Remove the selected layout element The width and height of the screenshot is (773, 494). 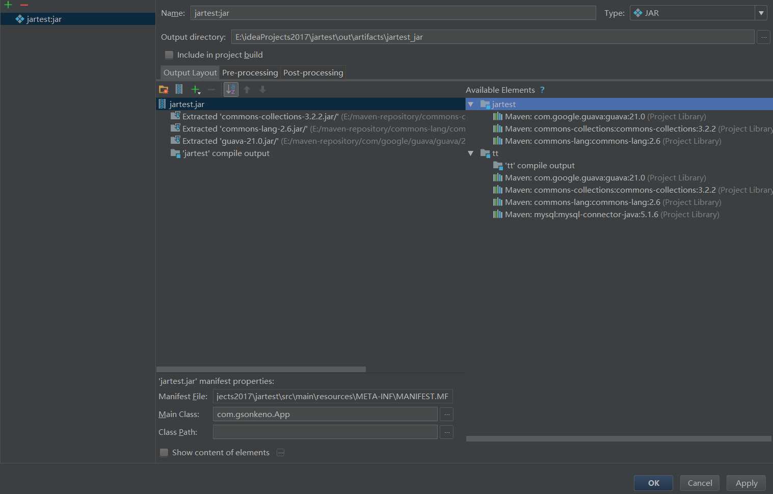[211, 90]
